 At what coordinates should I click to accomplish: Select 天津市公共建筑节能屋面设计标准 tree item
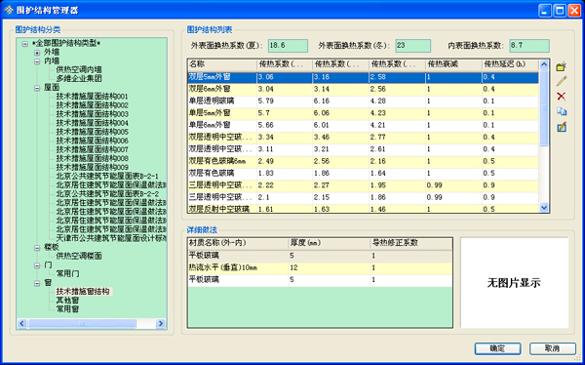[x=111, y=237]
